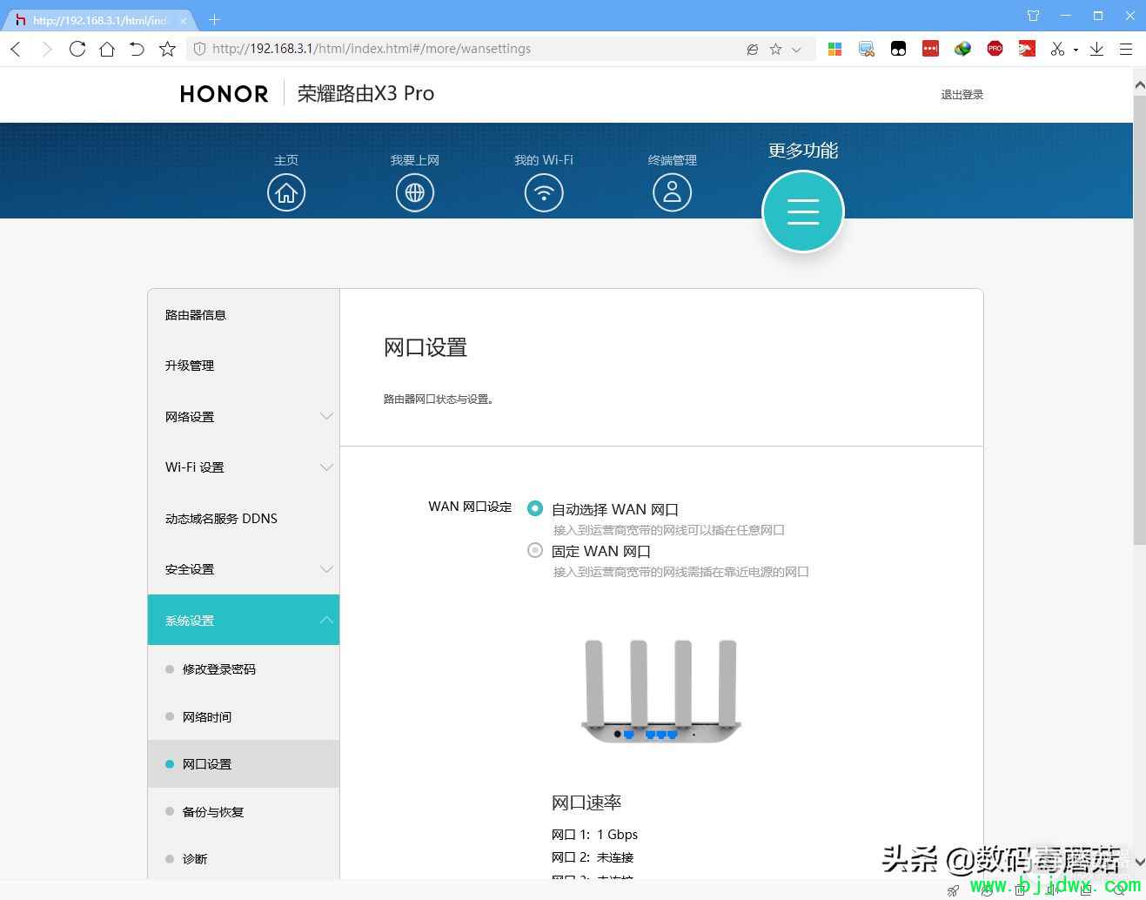Open 终端管理 device management icon
This screenshot has height=900, width=1146.
click(672, 192)
